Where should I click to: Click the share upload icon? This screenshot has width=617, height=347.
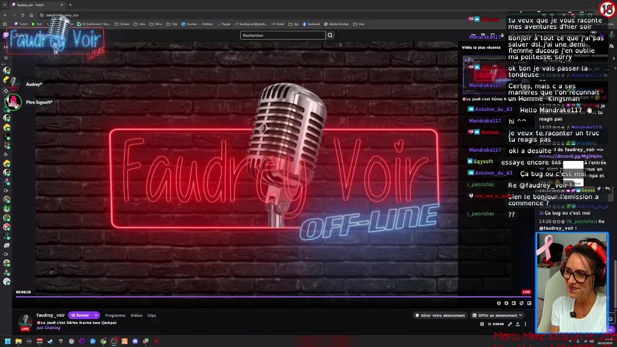518,324
